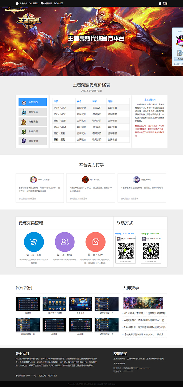The width and height of the screenshot is (183, 387).
Task: Open article KPL大神说【梦泪篇】
Action: [145, 313]
